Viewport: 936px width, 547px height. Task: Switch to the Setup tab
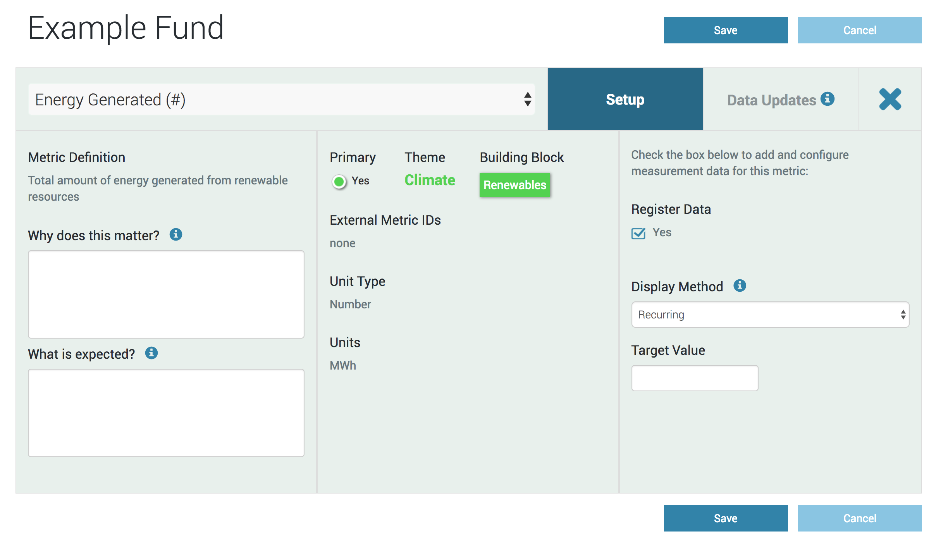(x=625, y=100)
